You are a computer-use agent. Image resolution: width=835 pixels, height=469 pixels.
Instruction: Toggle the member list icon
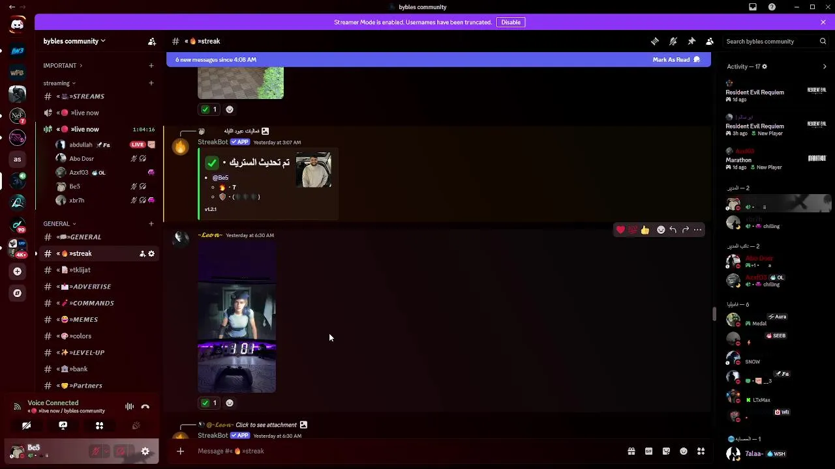click(710, 41)
